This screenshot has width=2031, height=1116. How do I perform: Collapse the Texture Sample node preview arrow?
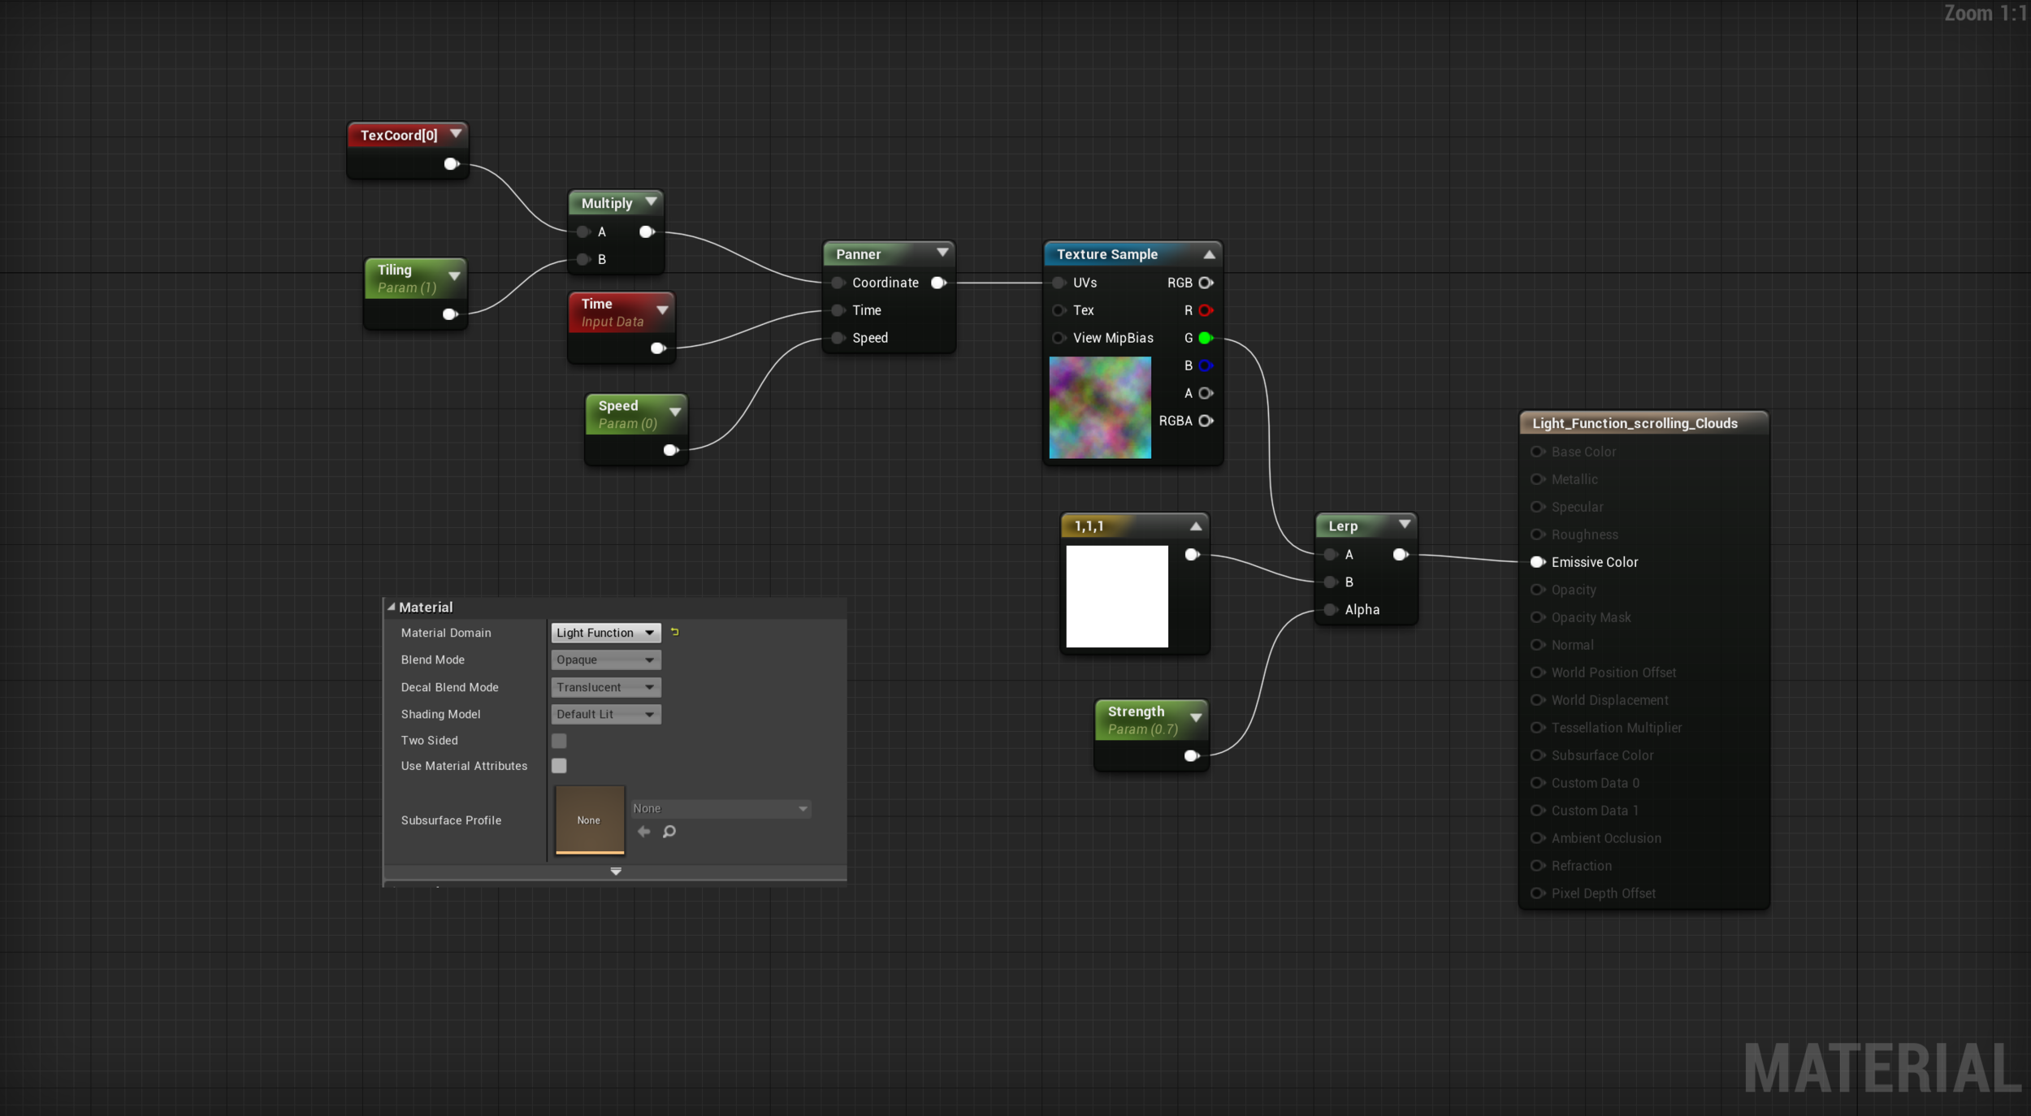[x=1209, y=254]
